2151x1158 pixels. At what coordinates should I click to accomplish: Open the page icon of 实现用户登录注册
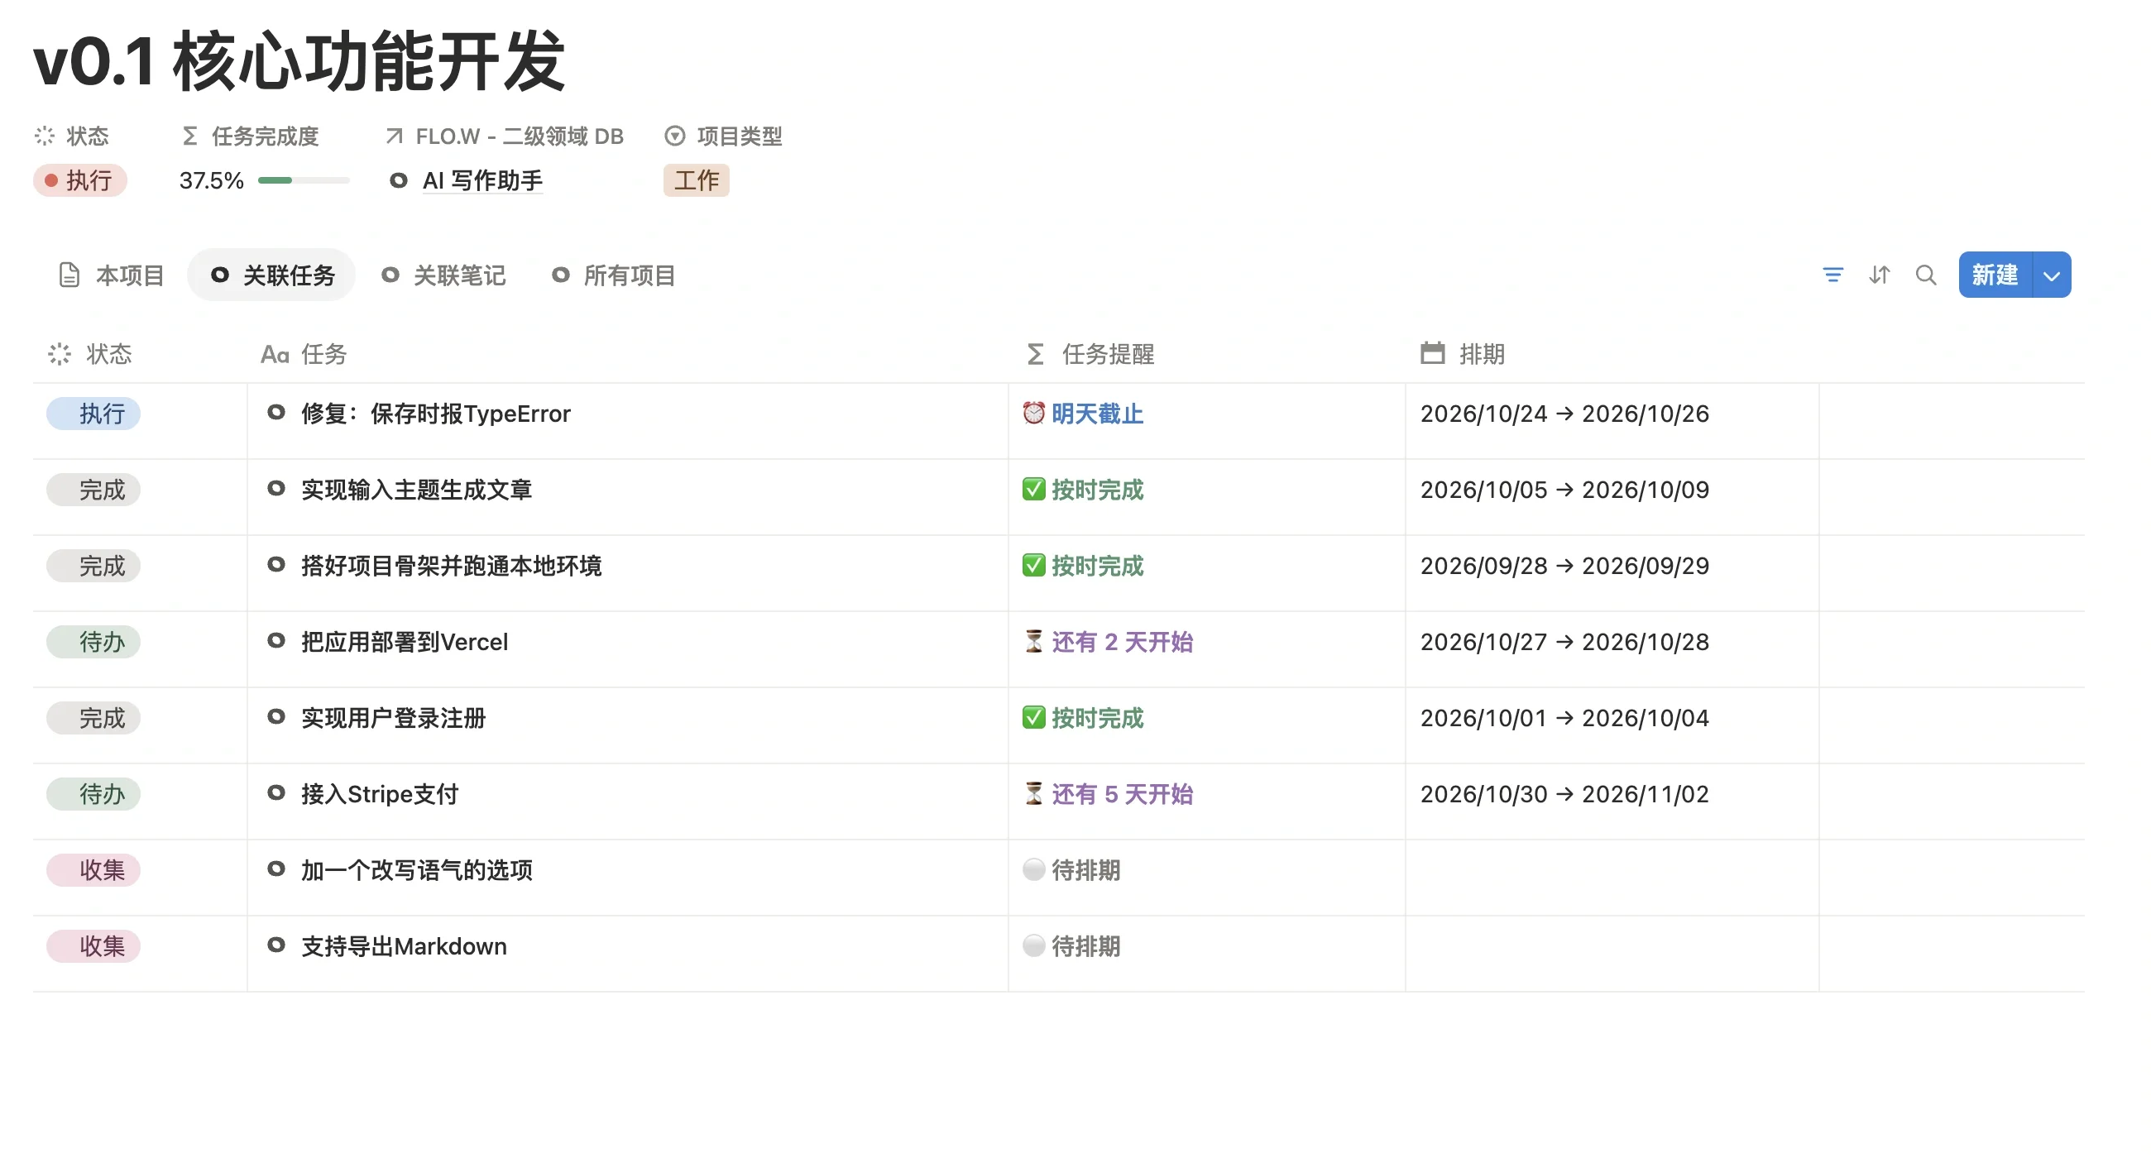[x=275, y=716]
